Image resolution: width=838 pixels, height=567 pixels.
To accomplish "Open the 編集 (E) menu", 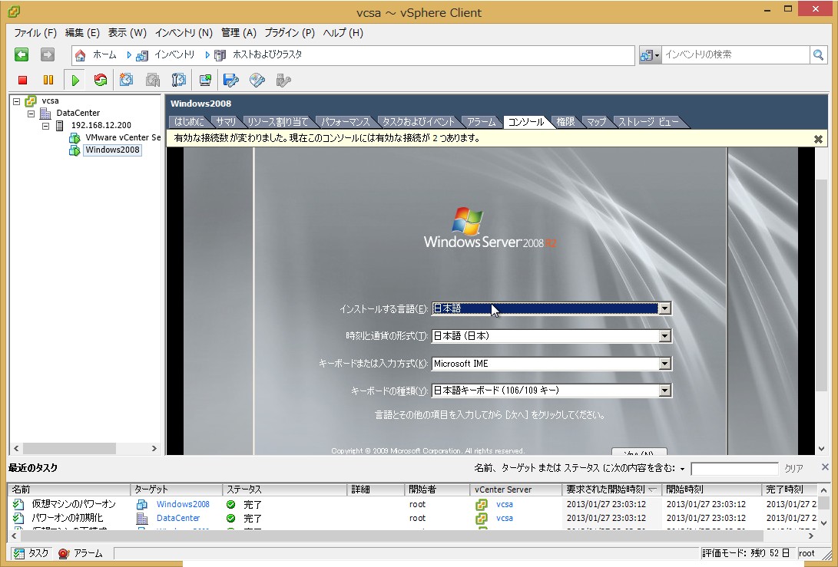I will 82,33.
